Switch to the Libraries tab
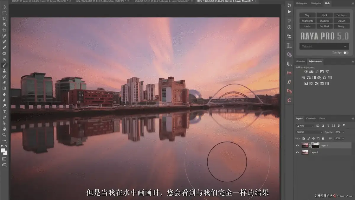This screenshot has width=355, height=200. pyautogui.click(x=300, y=61)
